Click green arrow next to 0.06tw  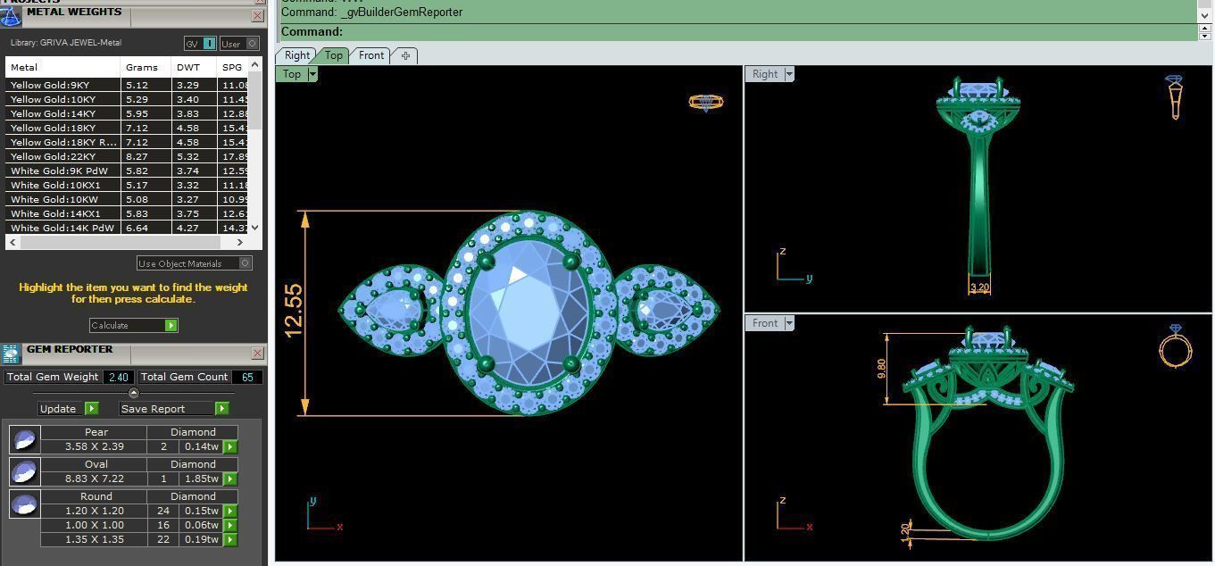click(x=230, y=525)
